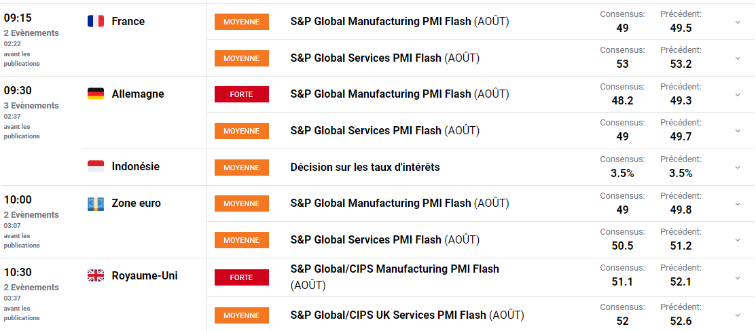Click MOYENNE badge on Indonesia row
Viewport: 756px width, 331px height.
point(241,168)
